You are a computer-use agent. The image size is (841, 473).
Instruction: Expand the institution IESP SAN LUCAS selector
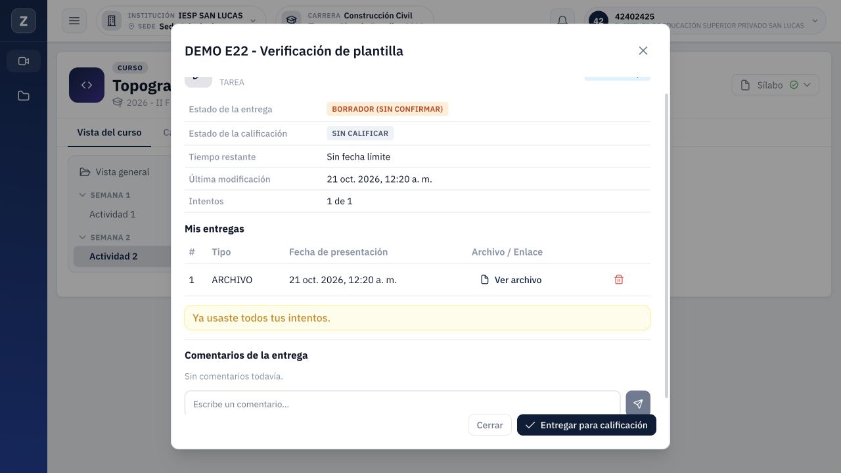coord(181,21)
